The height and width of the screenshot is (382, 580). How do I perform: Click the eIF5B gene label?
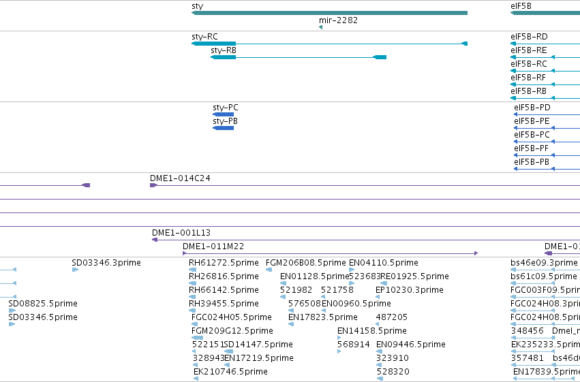pyautogui.click(x=521, y=6)
